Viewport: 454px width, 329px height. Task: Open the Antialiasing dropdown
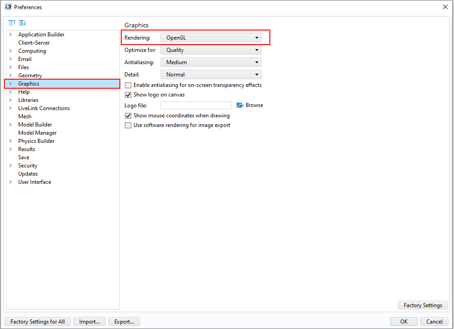pos(211,62)
